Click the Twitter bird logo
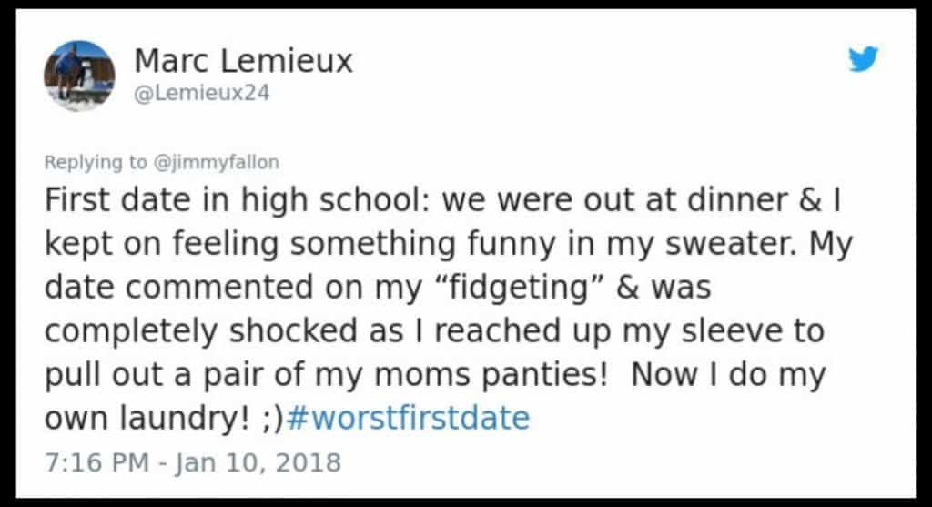The image size is (932, 507). (862, 60)
